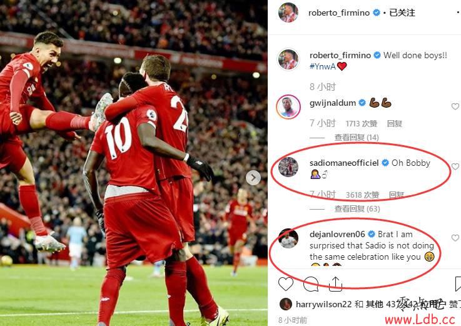Expand the 14 replies under gwijnaldum
Screen dimensions: 461x326
pyautogui.click(x=357, y=138)
